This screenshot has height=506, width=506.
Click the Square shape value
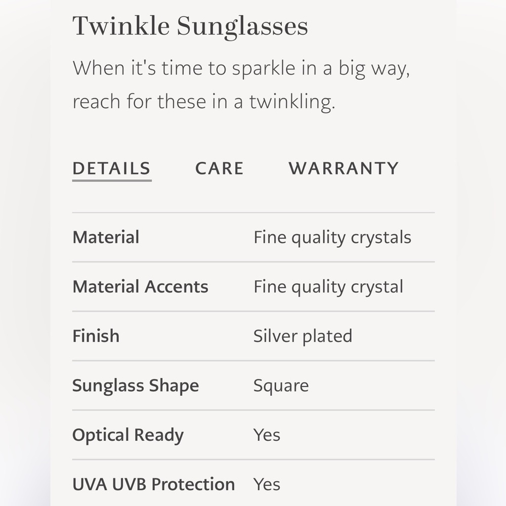pyautogui.click(x=281, y=385)
